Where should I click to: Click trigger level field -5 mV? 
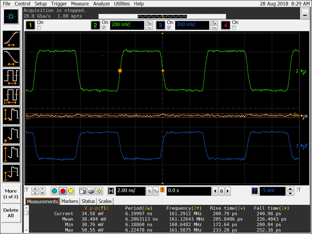273,191
